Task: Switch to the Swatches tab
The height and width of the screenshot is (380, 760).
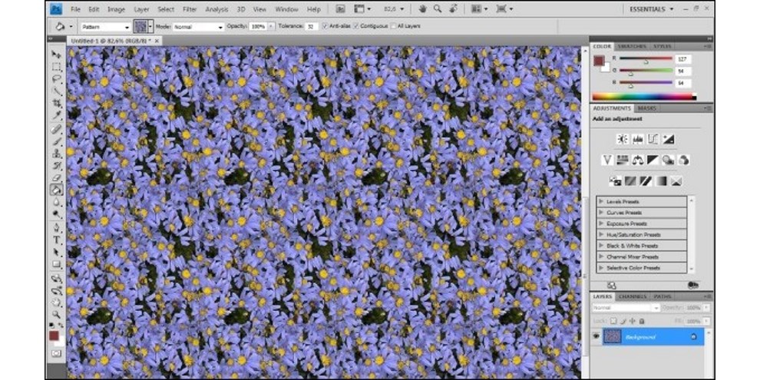Action: pos(632,47)
